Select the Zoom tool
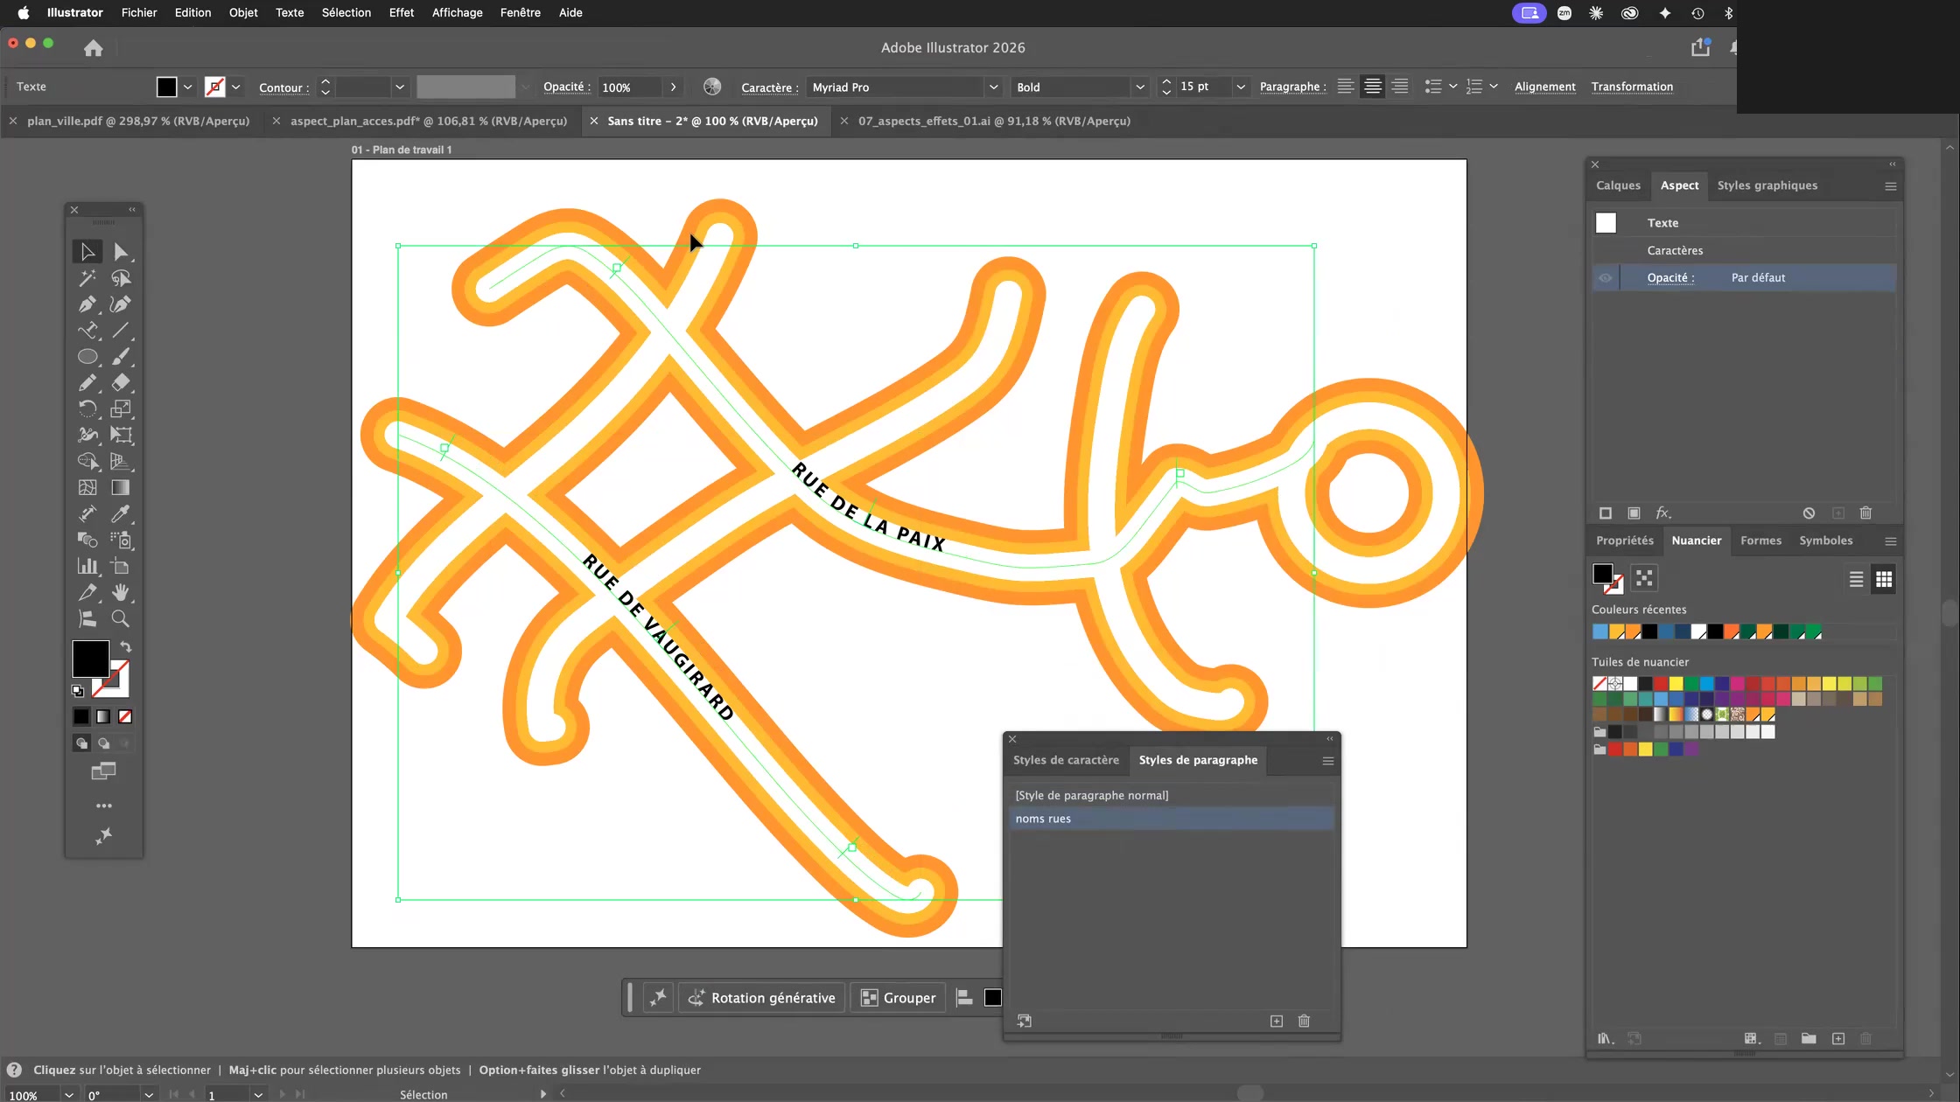1960x1102 pixels. coord(121,618)
